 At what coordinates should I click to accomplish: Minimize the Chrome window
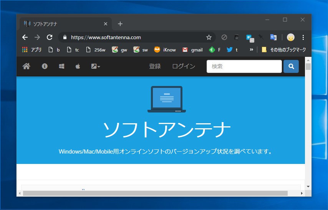(x=267, y=20)
